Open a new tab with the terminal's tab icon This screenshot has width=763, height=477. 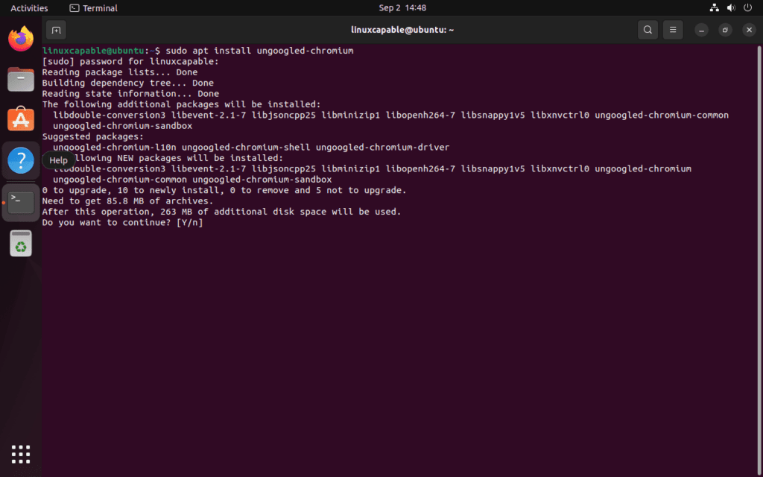56,30
